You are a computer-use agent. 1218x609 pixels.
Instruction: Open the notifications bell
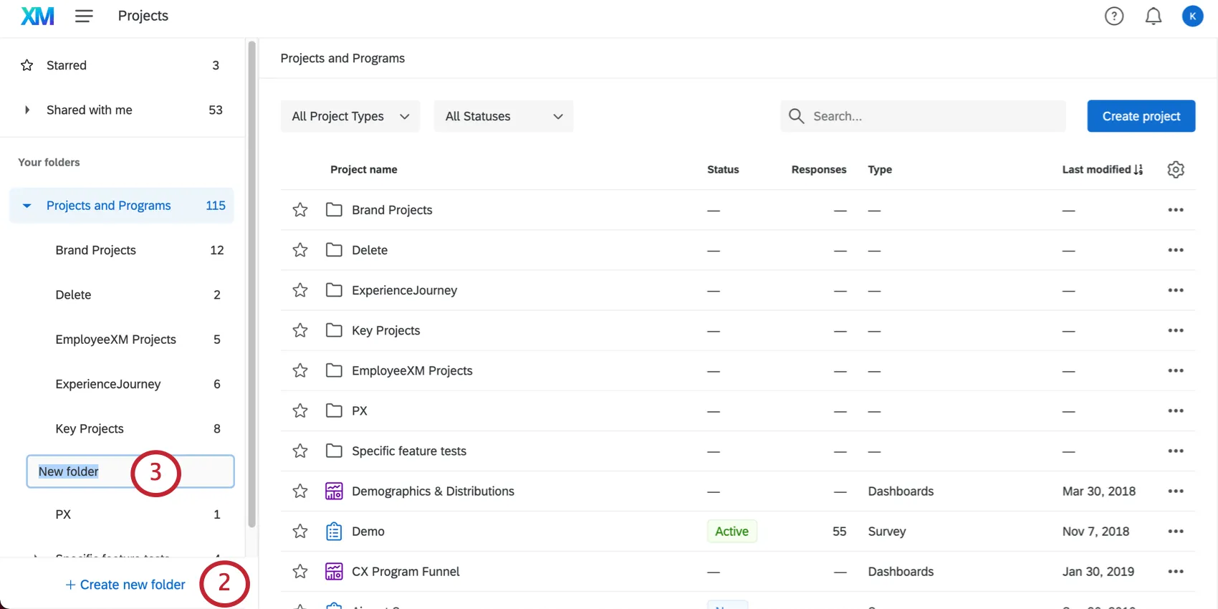coord(1153,16)
